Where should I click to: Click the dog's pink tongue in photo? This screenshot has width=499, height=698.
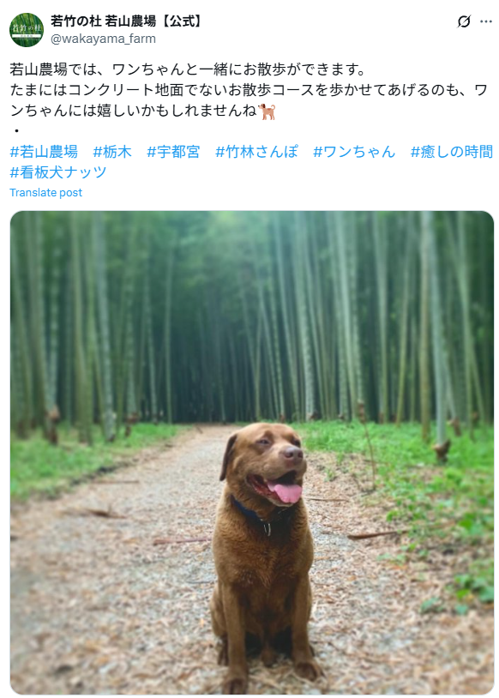pos(286,492)
